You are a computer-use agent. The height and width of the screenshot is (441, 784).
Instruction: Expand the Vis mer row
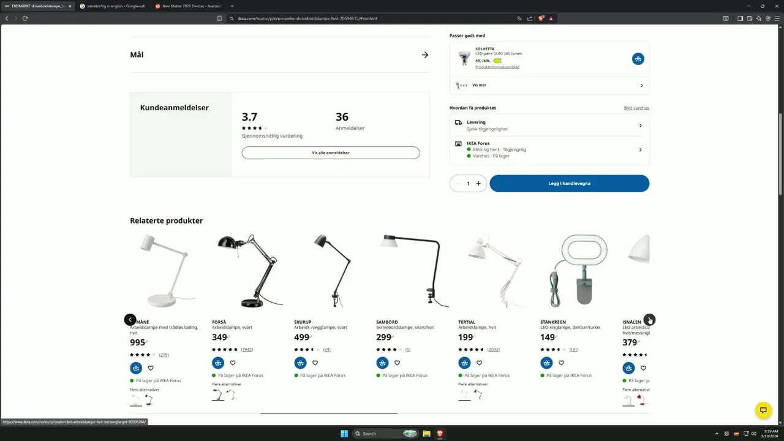point(549,85)
